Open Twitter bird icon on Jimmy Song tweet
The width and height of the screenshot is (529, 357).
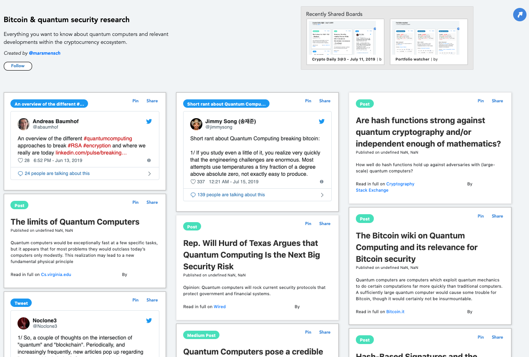click(x=322, y=122)
